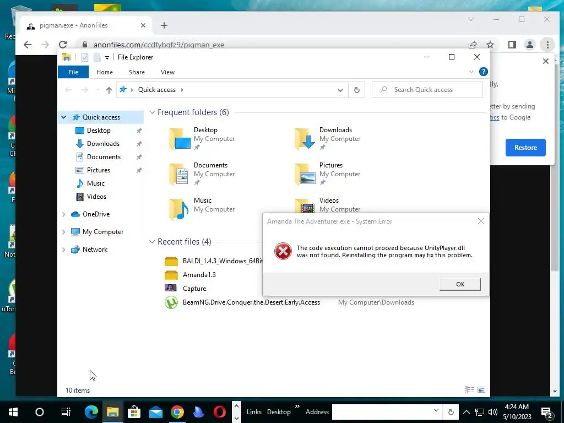Open the Downloads frequent folder icon
The width and height of the screenshot is (564, 423).
point(305,138)
